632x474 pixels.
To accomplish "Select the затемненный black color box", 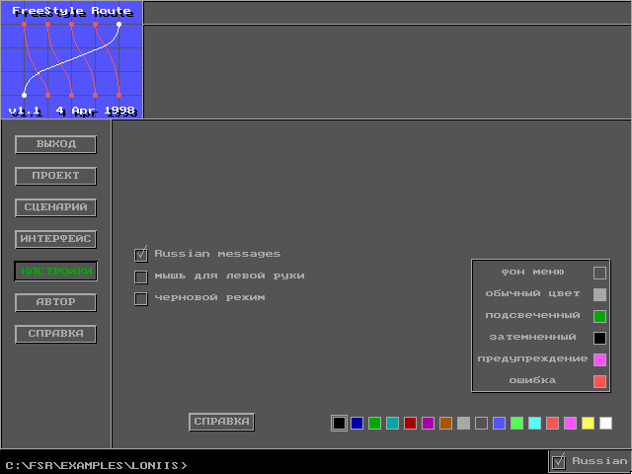I will [x=599, y=338].
